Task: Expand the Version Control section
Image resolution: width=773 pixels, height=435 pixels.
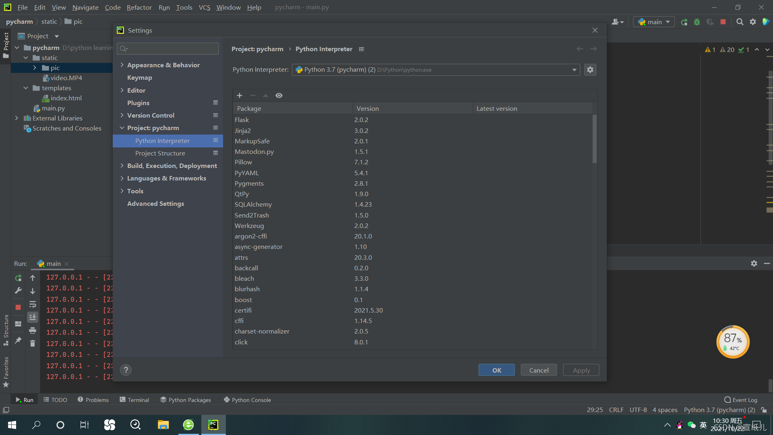Action: tap(122, 115)
